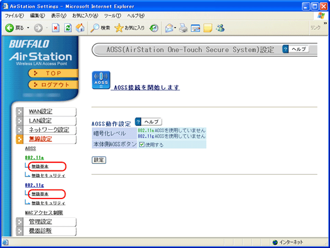Click the Home page icon
The image size is (330, 248).
click(x=80, y=27)
